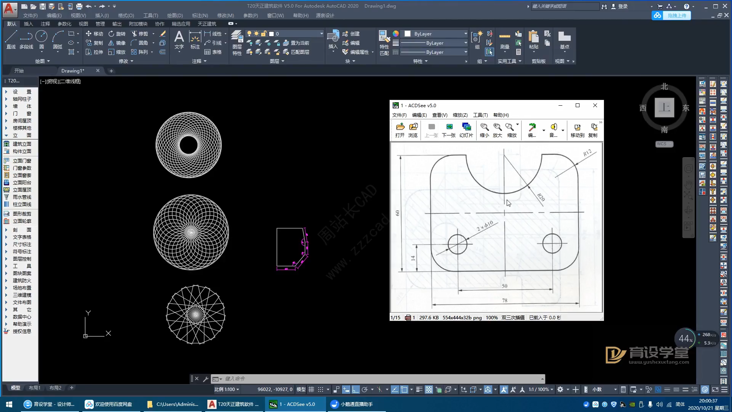Click the 开始 start tab button
This screenshot has height=412, width=732.
[19, 71]
